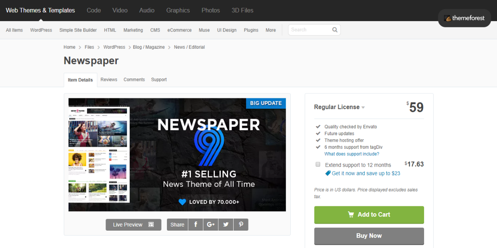The width and height of the screenshot is (497, 248).
Task: Open the More category menu
Action: click(x=271, y=30)
